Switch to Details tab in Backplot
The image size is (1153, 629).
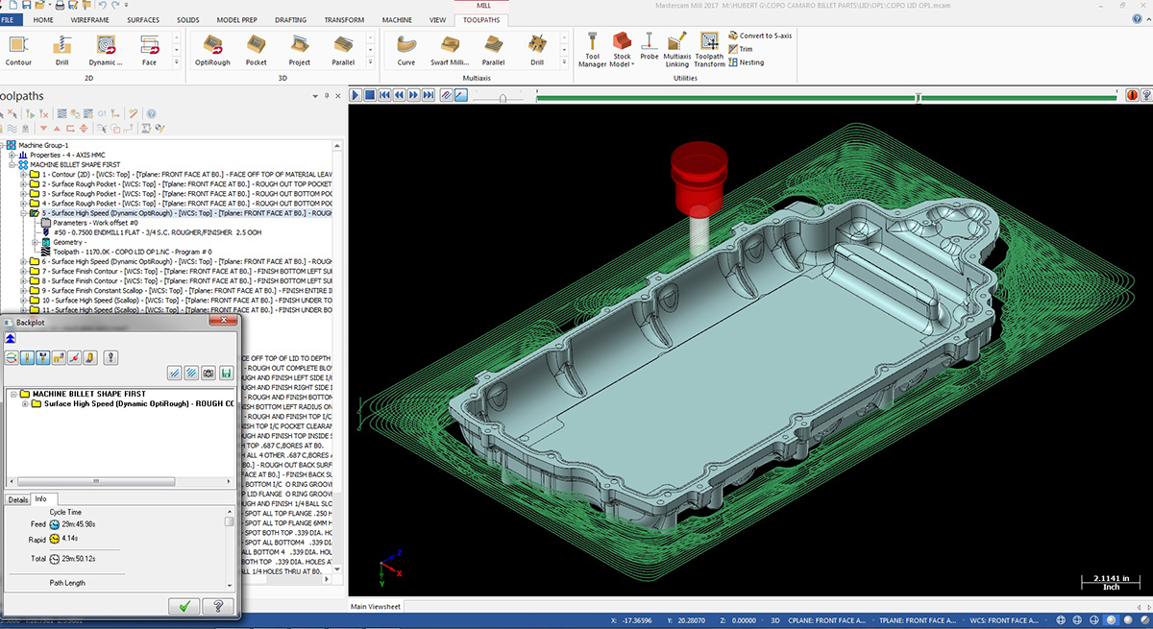[x=17, y=499]
